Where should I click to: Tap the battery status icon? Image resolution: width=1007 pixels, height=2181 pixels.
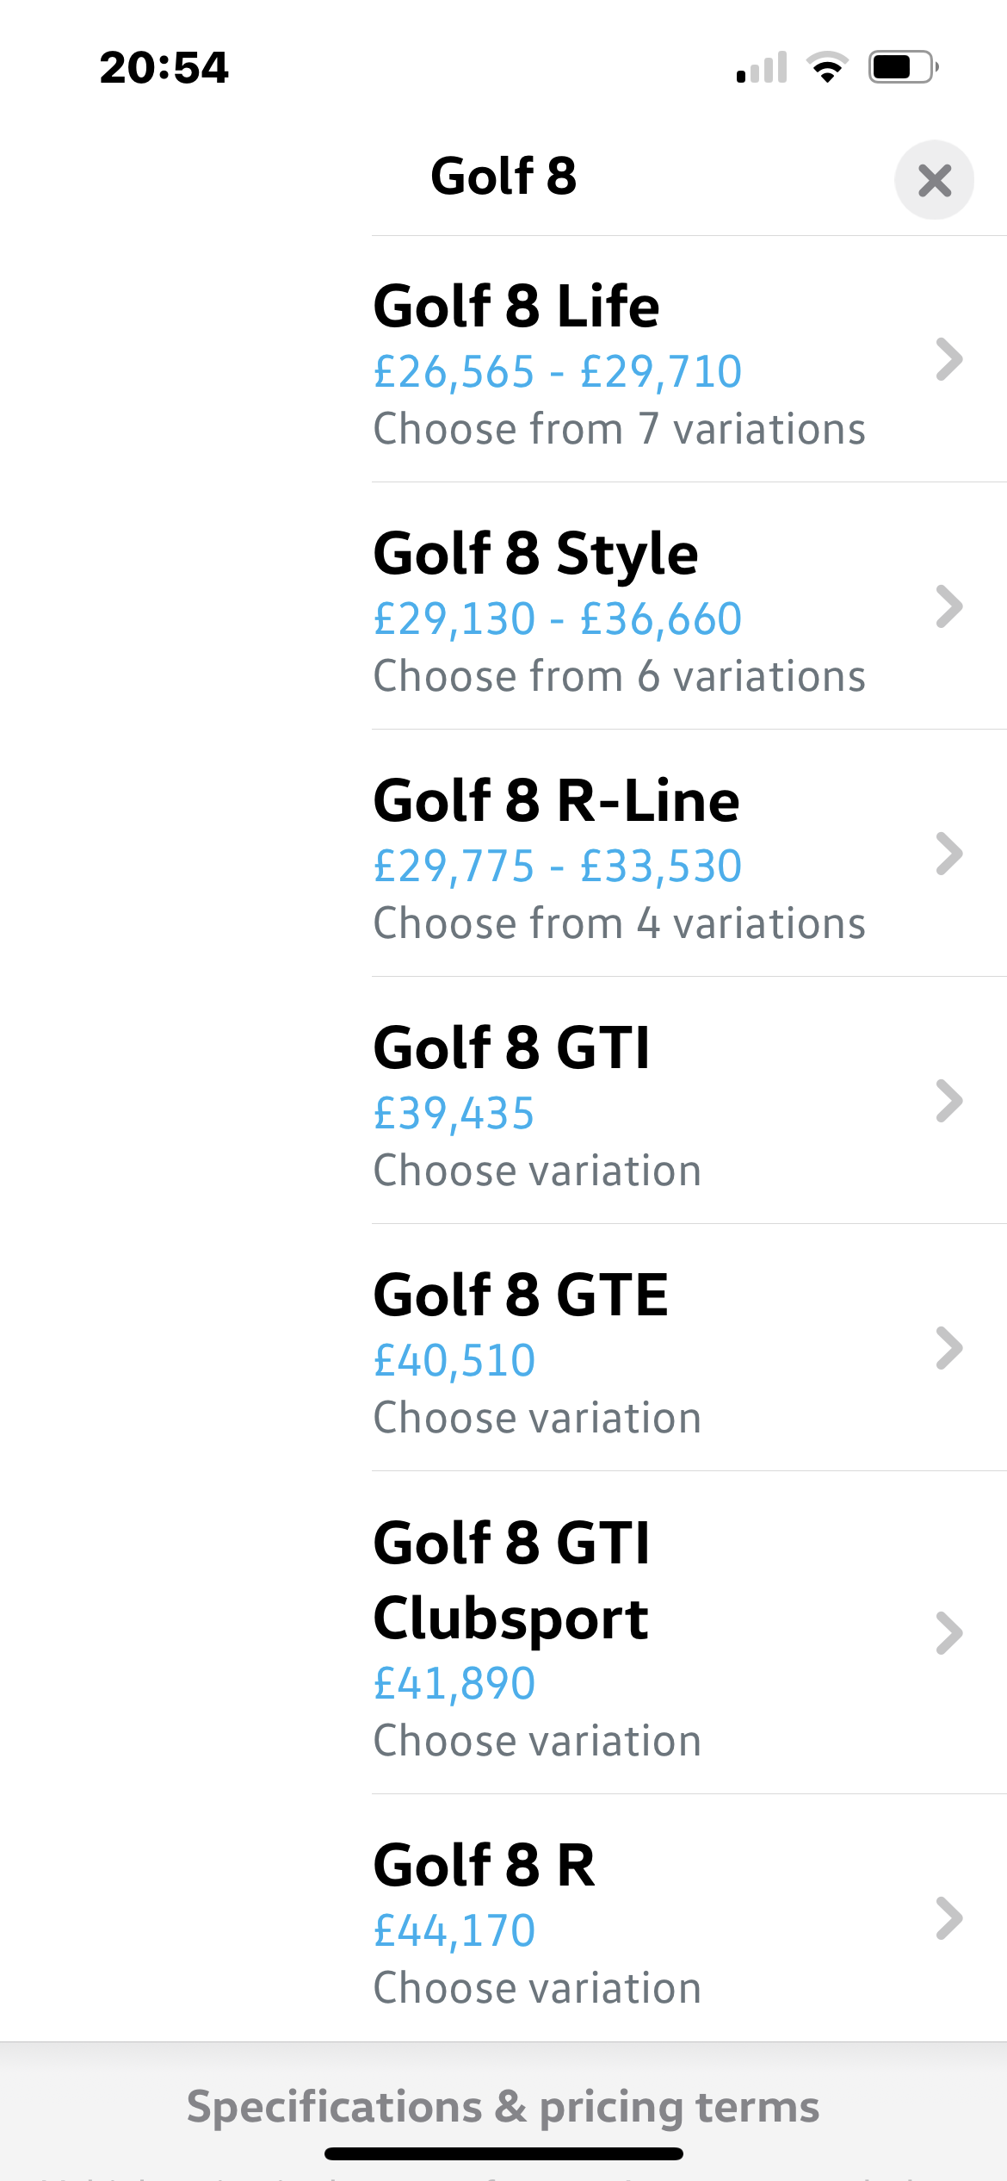tap(903, 67)
